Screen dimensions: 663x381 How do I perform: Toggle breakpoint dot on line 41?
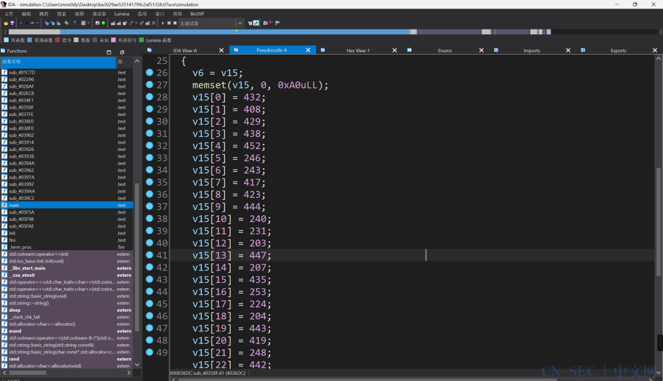(149, 255)
